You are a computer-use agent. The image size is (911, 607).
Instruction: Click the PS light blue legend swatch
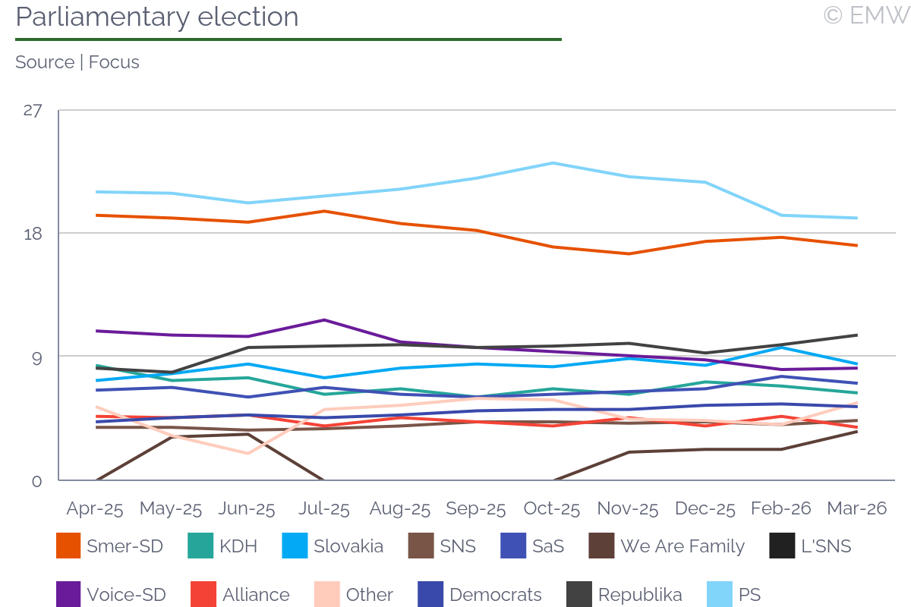(x=720, y=594)
